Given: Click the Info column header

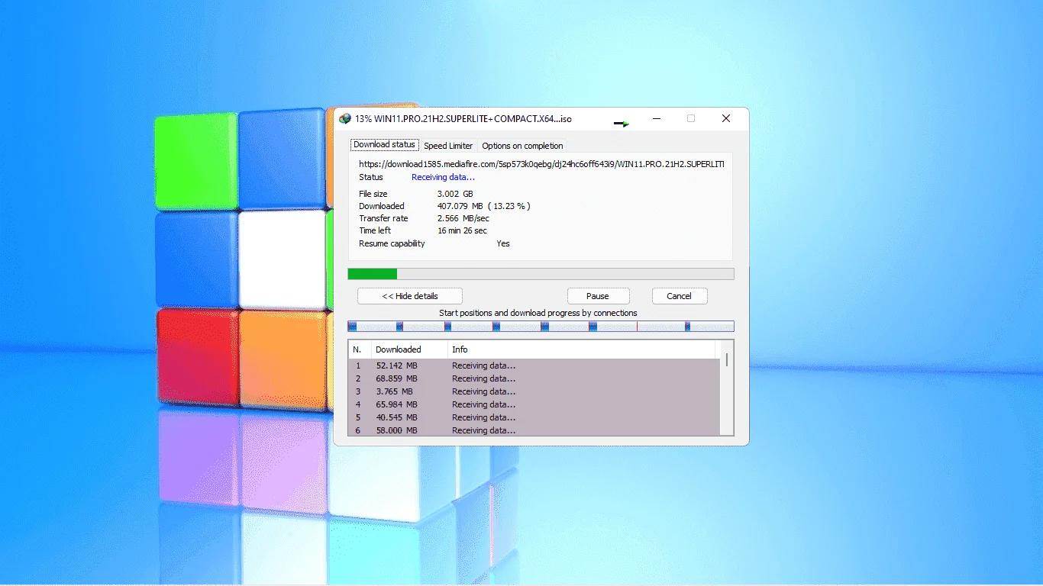Looking at the screenshot, I should tap(582, 349).
